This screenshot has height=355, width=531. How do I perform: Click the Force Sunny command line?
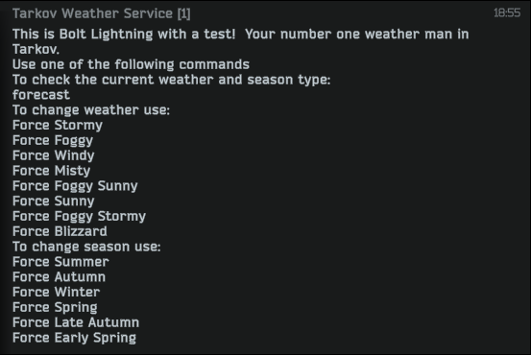click(x=54, y=201)
